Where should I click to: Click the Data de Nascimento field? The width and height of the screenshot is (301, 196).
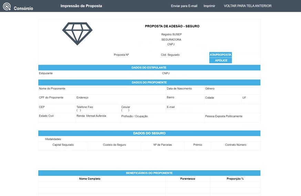pos(185,90)
